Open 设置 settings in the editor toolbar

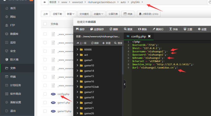point(202,29)
